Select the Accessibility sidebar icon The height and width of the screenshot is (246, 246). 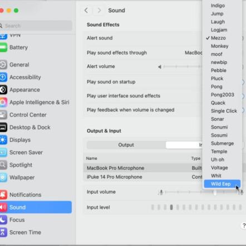point(3,77)
